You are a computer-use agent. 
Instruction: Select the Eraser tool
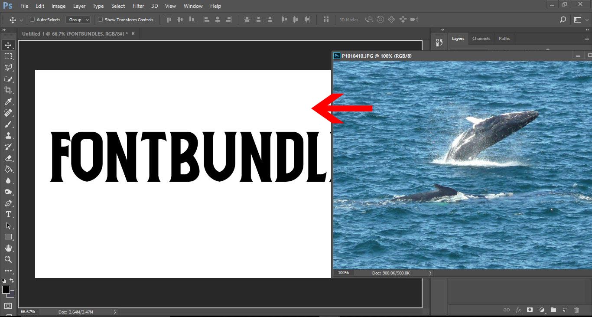pyautogui.click(x=8, y=158)
